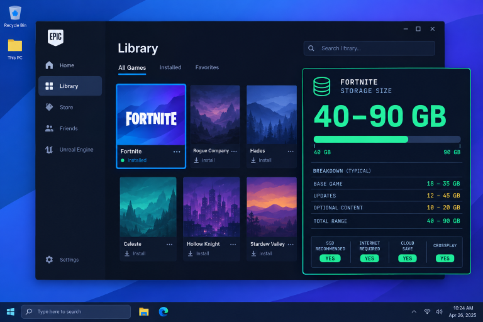Open the Windows Start menu
Image resolution: width=483 pixels, height=322 pixels.
point(11,312)
